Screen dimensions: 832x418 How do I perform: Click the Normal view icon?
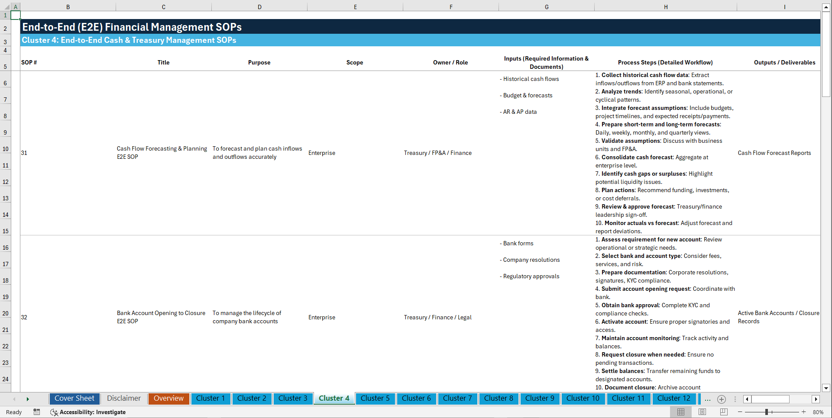(x=680, y=412)
